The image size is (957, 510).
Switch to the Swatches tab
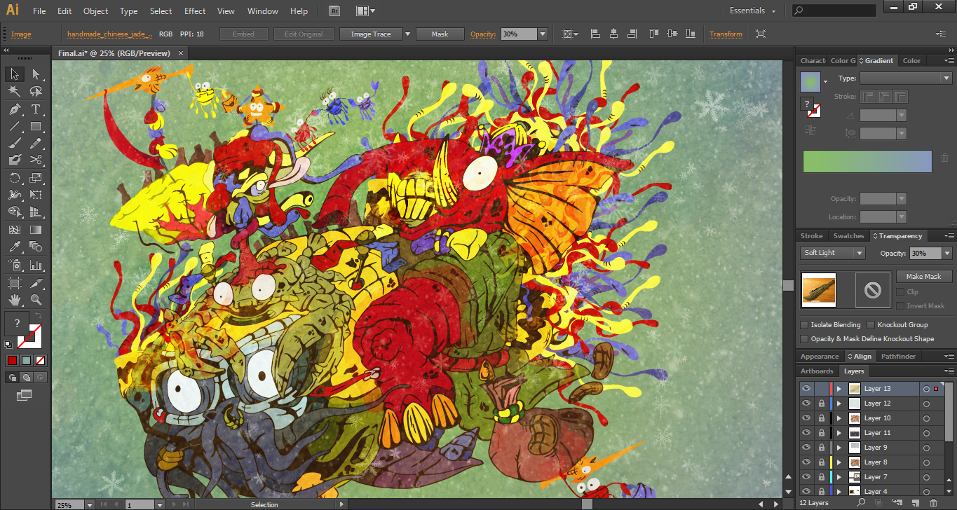click(x=848, y=236)
